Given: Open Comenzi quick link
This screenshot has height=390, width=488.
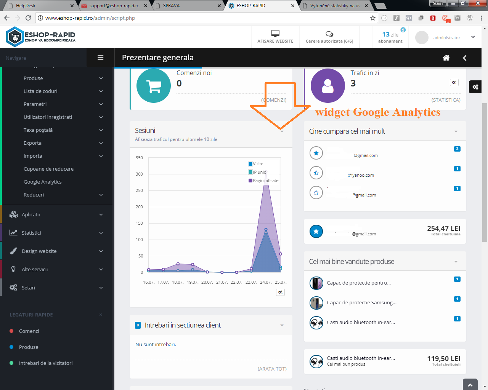Looking at the screenshot, I should (x=29, y=331).
